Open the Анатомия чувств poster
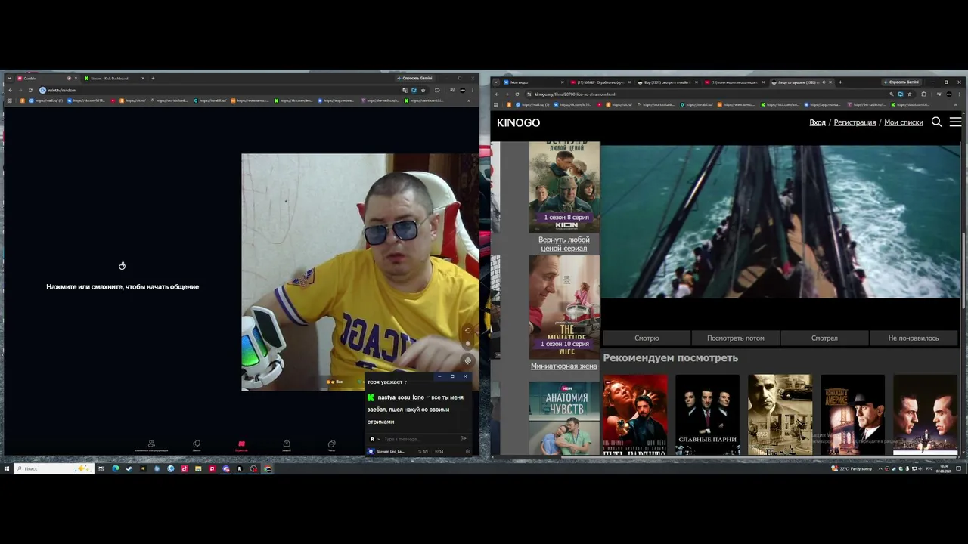Image resolution: width=968 pixels, height=544 pixels. tap(564, 418)
